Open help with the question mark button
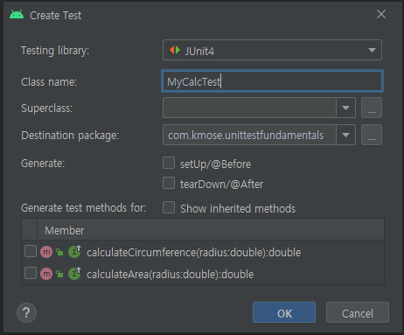Screen dimensions: 404x335 (x=26, y=312)
